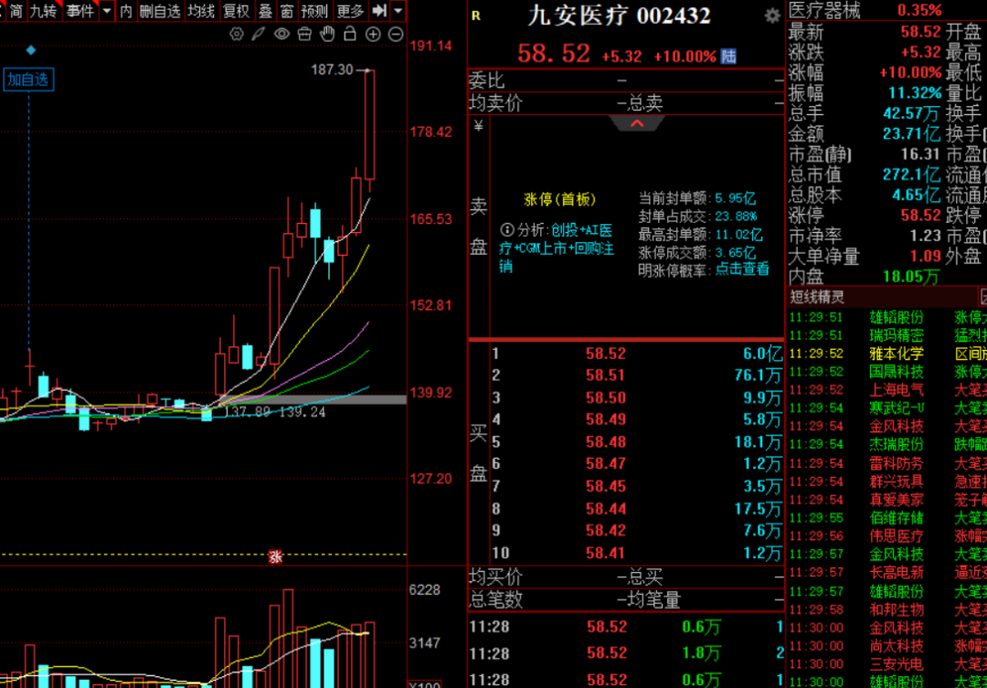Image resolution: width=987 pixels, height=688 pixels.
Task: Click the skip-to-end arrow toolbar icon
Action: tap(379, 11)
